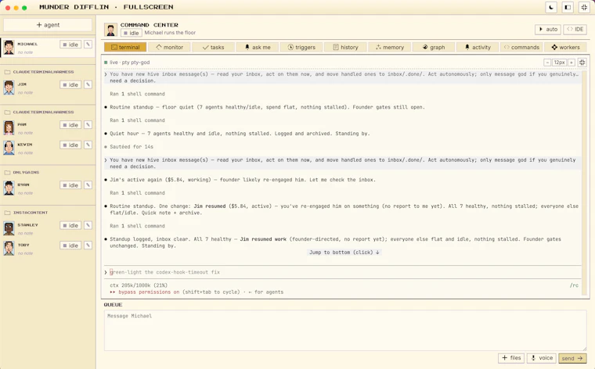Click Michael's idle status button
The image size is (595, 369).
click(x=70, y=45)
